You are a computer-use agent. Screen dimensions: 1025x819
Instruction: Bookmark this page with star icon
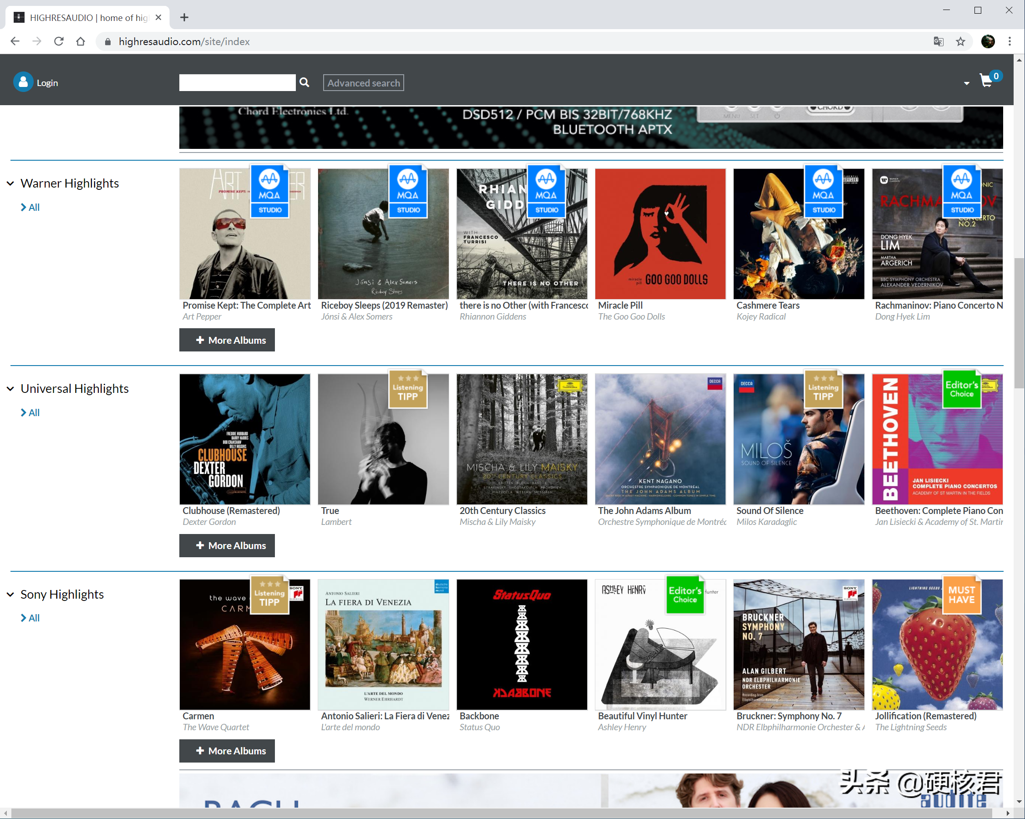(x=960, y=42)
